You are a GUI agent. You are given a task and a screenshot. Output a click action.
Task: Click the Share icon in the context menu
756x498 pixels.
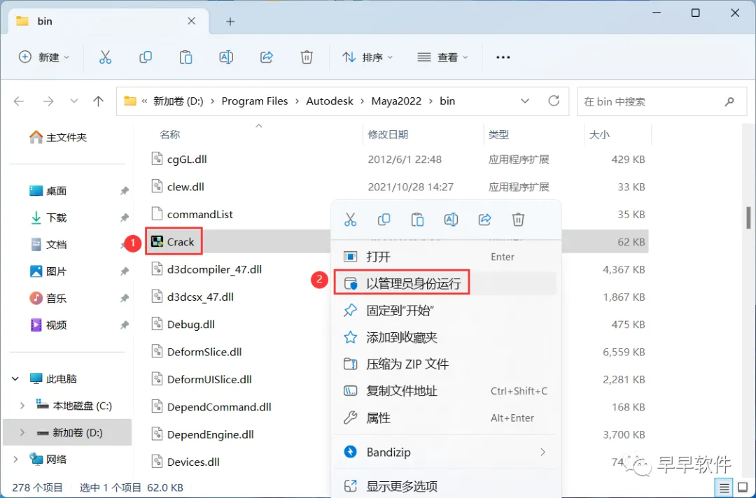pos(484,220)
